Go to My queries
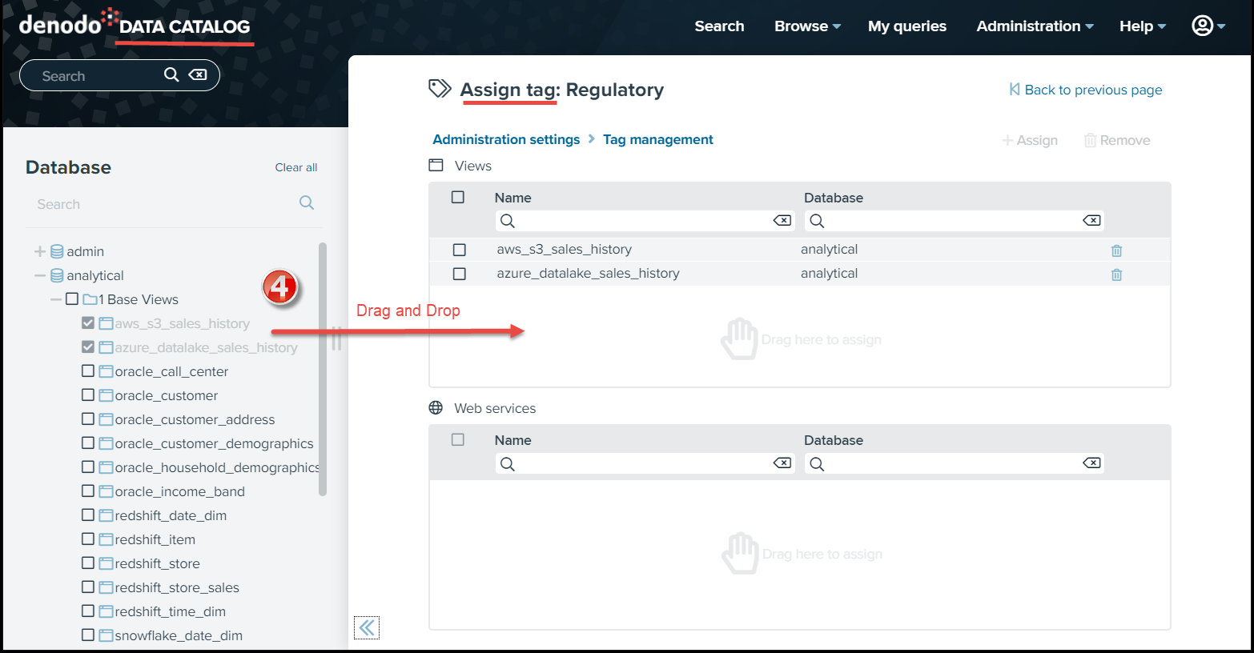Screen dimensions: 1254x653 pyautogui.click(x=907, y=26)
